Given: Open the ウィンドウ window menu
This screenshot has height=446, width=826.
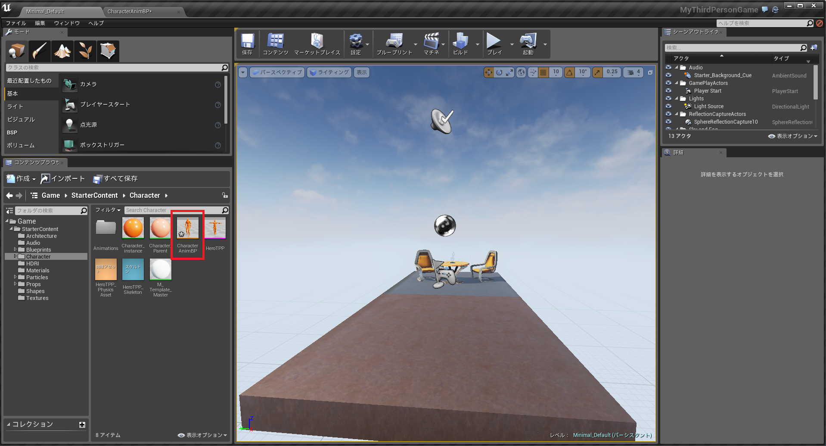Looking at the screenshot, I should pyautogui.click(x=67, y=23).
